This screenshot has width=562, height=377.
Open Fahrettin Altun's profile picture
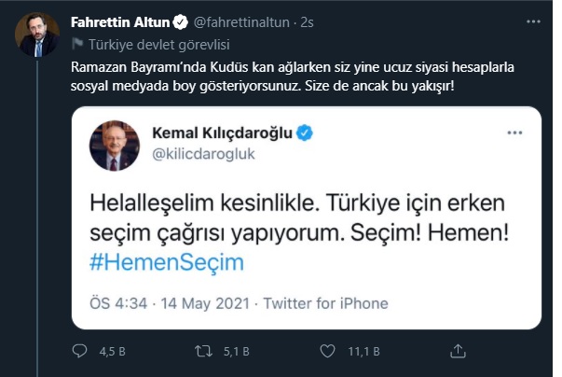[x=37, y=35]
